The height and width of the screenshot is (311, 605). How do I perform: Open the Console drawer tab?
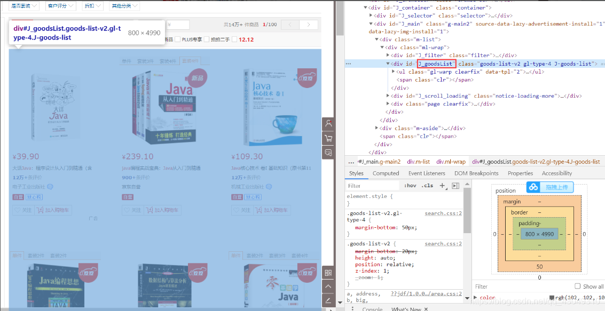[x=372, y=309]
